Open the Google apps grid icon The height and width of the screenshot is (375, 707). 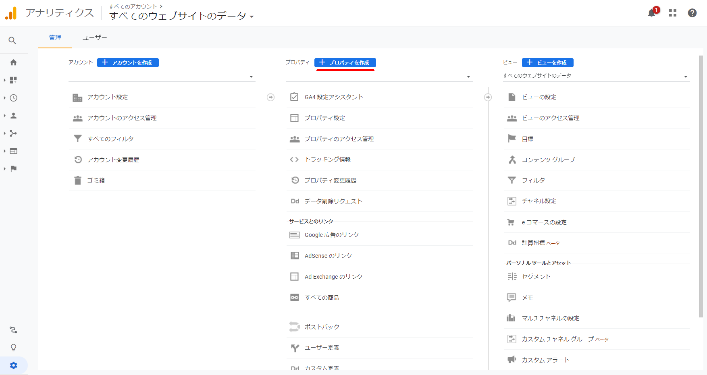pyautogui.click(x=672, y=13)
